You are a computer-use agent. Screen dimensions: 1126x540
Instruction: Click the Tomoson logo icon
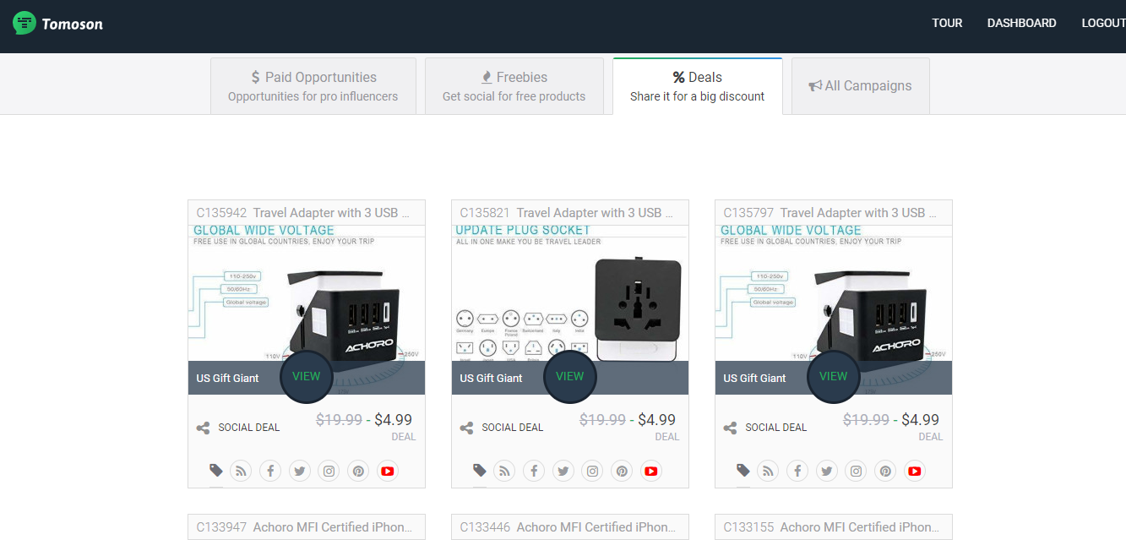pyautogui.click(x=24, y=24)
